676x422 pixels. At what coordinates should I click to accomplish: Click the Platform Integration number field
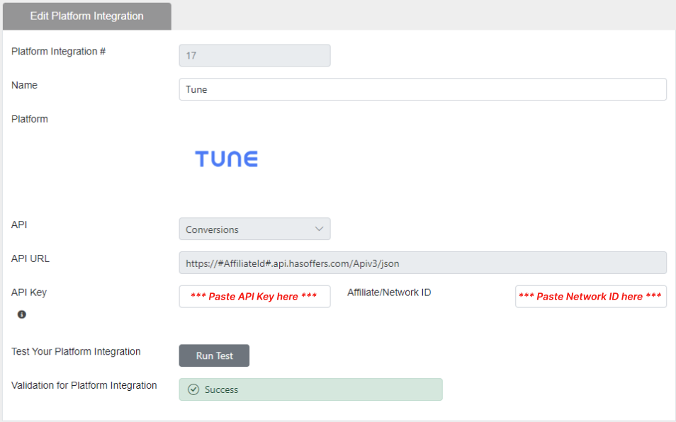(x=255, y=55)
